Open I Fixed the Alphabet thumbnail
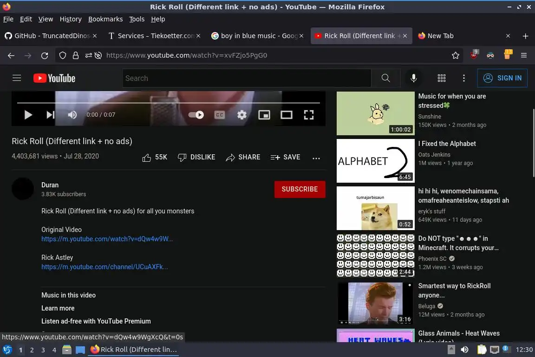 tap(376, 161)
